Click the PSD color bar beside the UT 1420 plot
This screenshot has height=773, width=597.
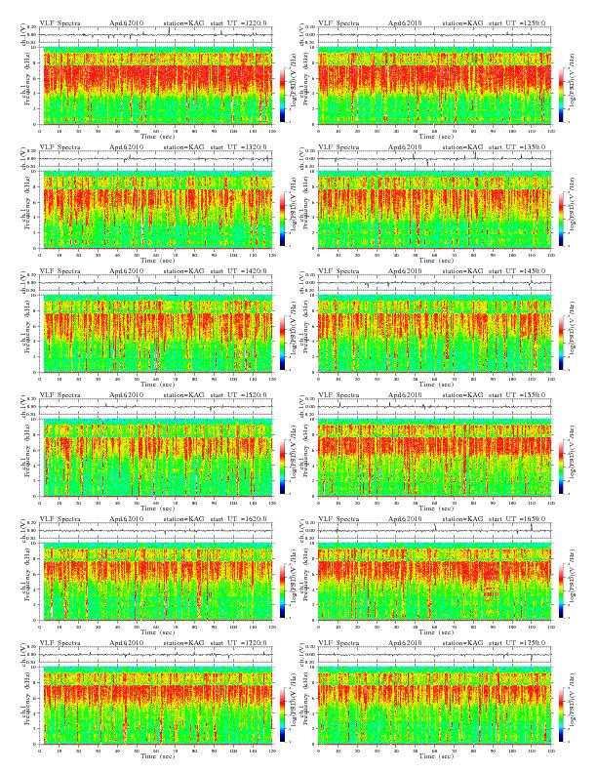click(282, 343)
